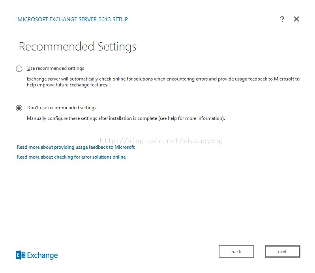The width and height of the screenshot is (315, 273).
Task: Click the help question mark icon
Action: click(x=282, y=19)
